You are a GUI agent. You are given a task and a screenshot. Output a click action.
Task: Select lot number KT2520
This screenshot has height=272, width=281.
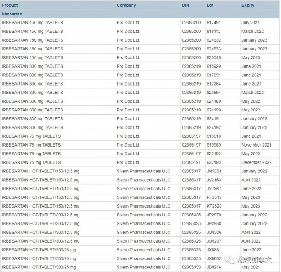coord(214,206)
